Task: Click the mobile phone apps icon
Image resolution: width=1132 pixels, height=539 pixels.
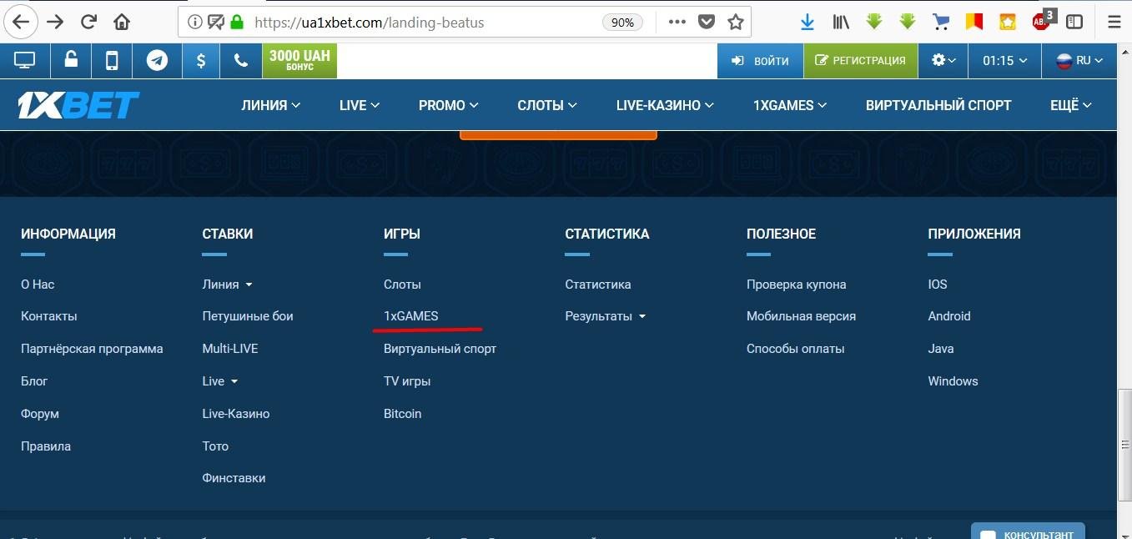Action: click(112, 61)
